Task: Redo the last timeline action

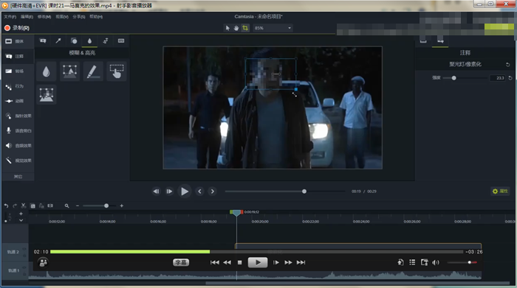Action: 15,206
